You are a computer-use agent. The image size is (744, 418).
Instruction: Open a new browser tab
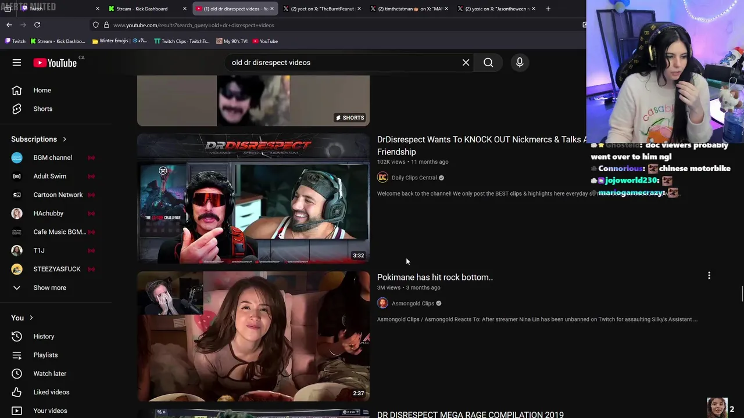click(x=548, y=9)
